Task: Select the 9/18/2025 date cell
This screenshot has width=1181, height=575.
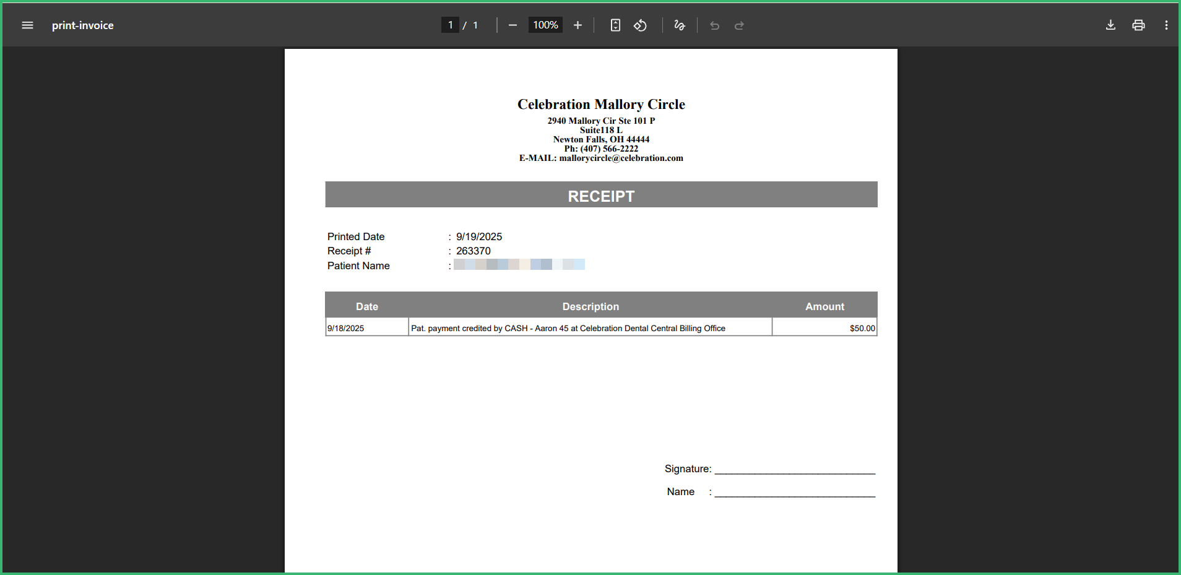Action: point(367,327)
